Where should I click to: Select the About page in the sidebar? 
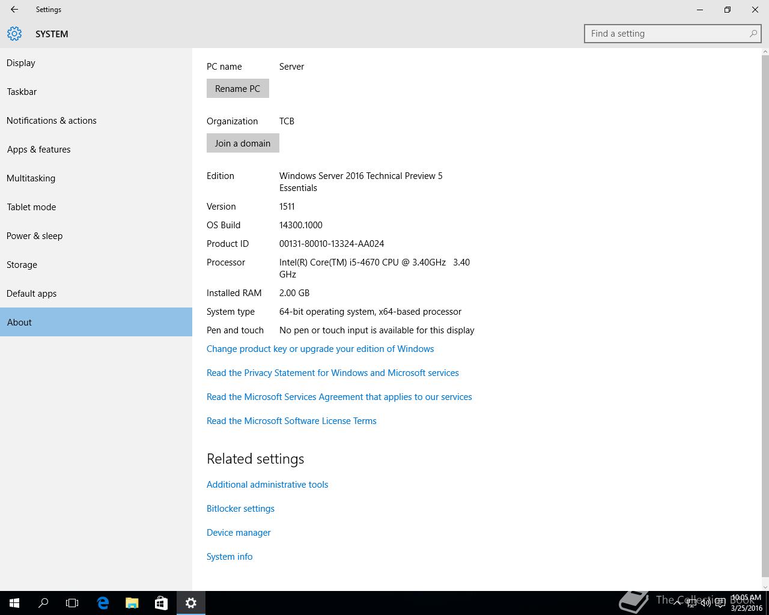[96, 322]
